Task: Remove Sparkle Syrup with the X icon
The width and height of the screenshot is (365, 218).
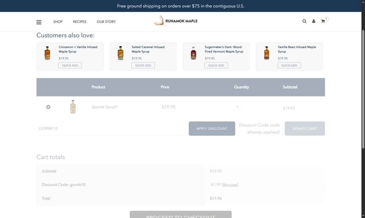Action: tap(48, 107)
